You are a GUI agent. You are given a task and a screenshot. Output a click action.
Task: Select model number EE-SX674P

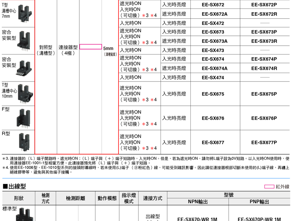coord(264,59)
